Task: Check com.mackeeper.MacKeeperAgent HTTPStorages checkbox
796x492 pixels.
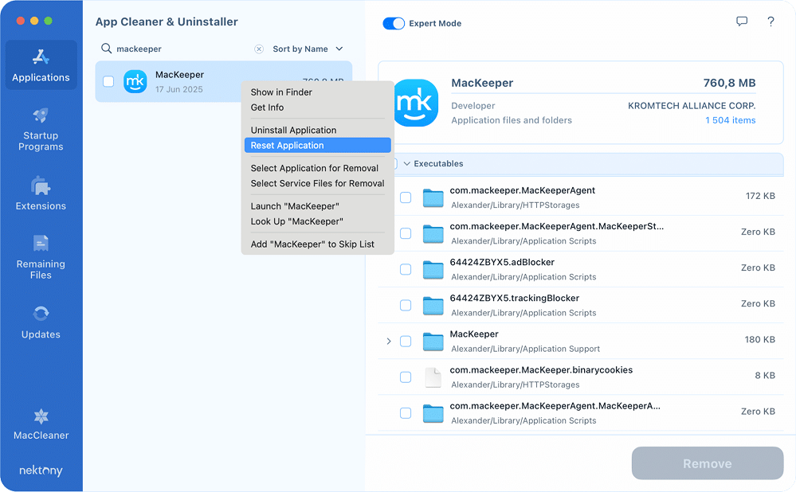Action: coord(406,197)
